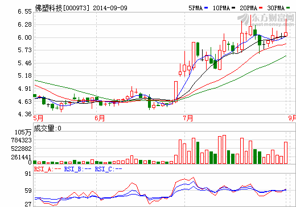This screenshot has height=207, width=296.
Task: Click the 6.28 price axis label
Action: coord(24,24)
